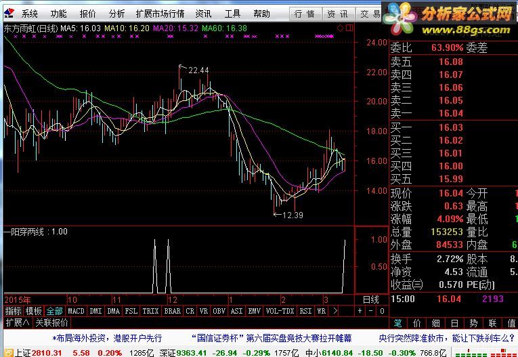Click the 12.39 low price marker
Image resolution: width=518 pixels, height=357 pixels.
click(x=293, y=215)
